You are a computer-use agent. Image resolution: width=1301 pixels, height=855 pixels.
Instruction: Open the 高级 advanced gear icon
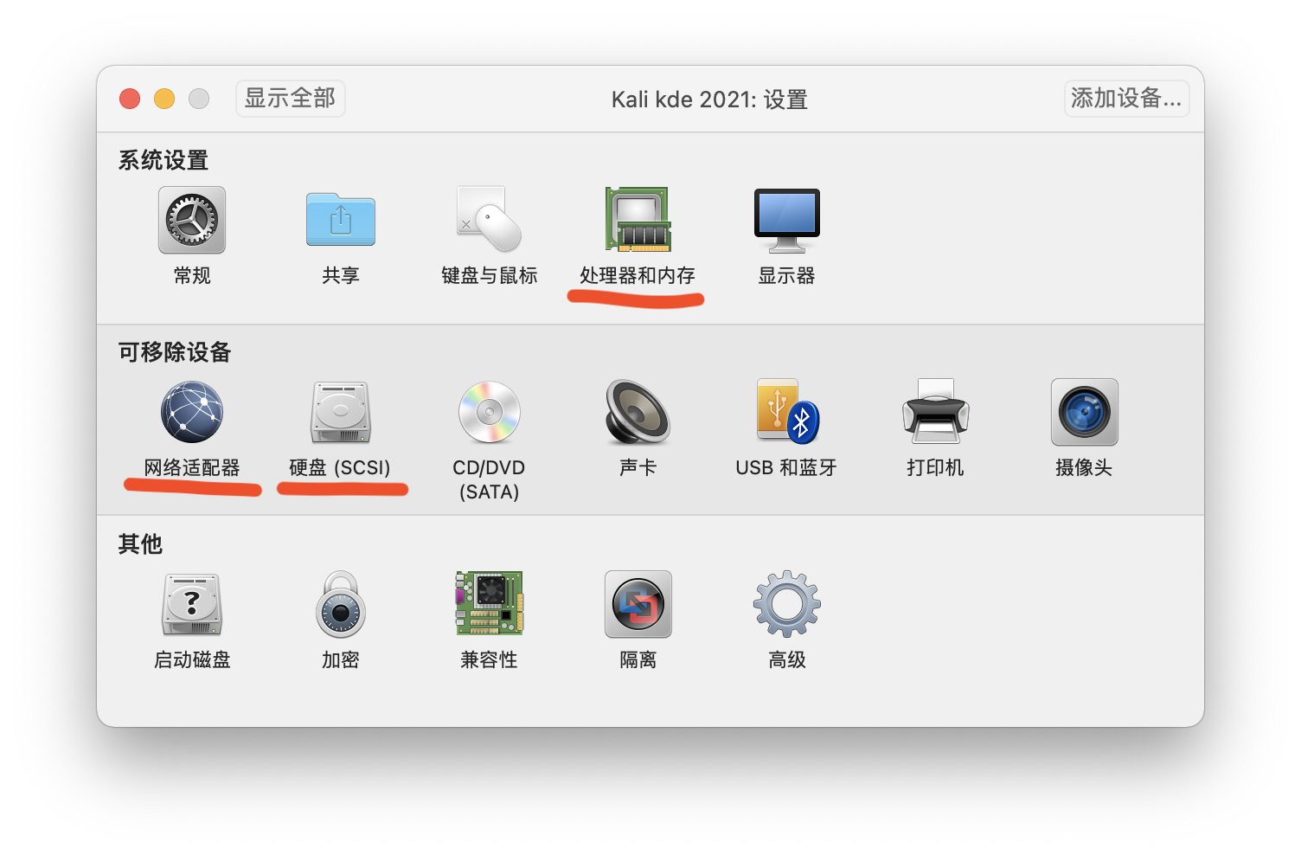pyautogui.click(x=787, y=604)
